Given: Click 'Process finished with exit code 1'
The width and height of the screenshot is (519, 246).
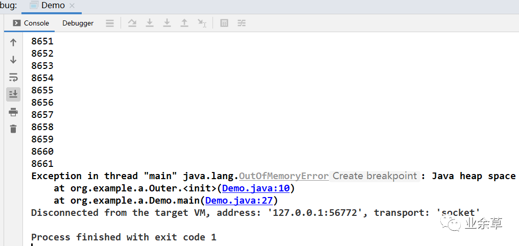Looking at the screenshot, I should (124, 237).
